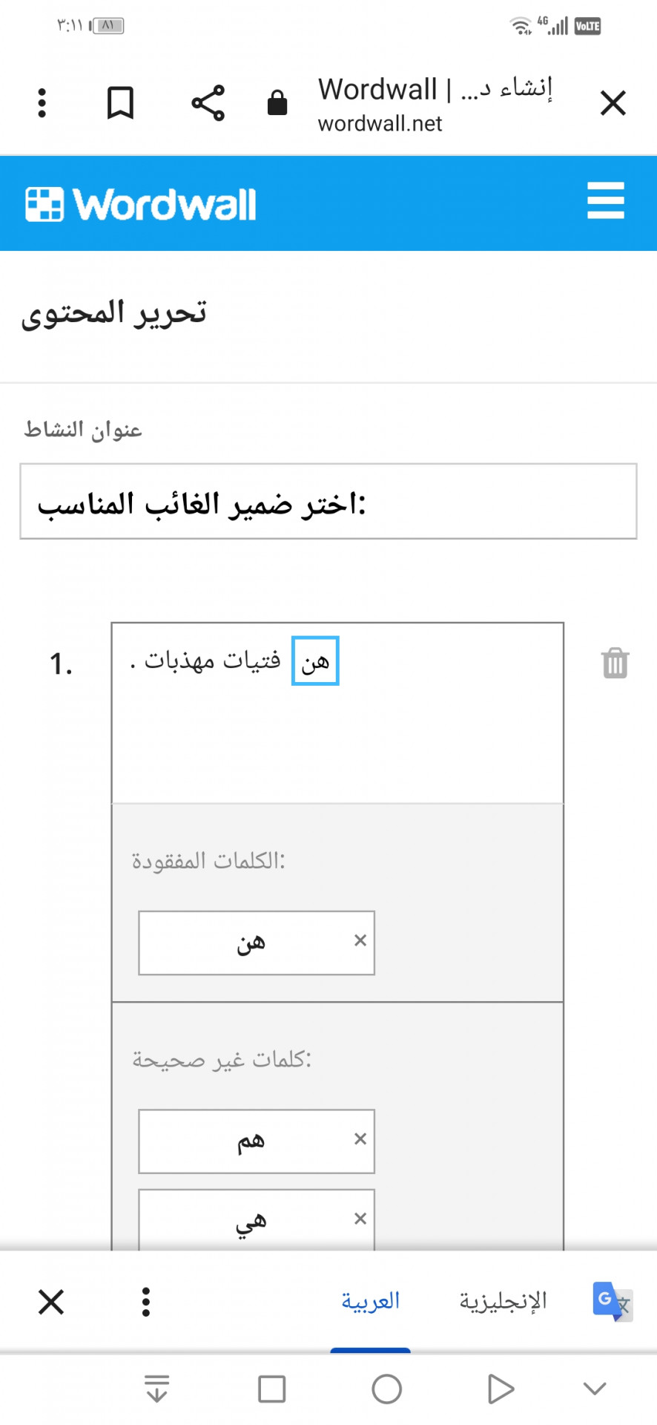Click the Wordwall logo
The height and width of the screenshot is (1425, 657).
tap(141, 204)
